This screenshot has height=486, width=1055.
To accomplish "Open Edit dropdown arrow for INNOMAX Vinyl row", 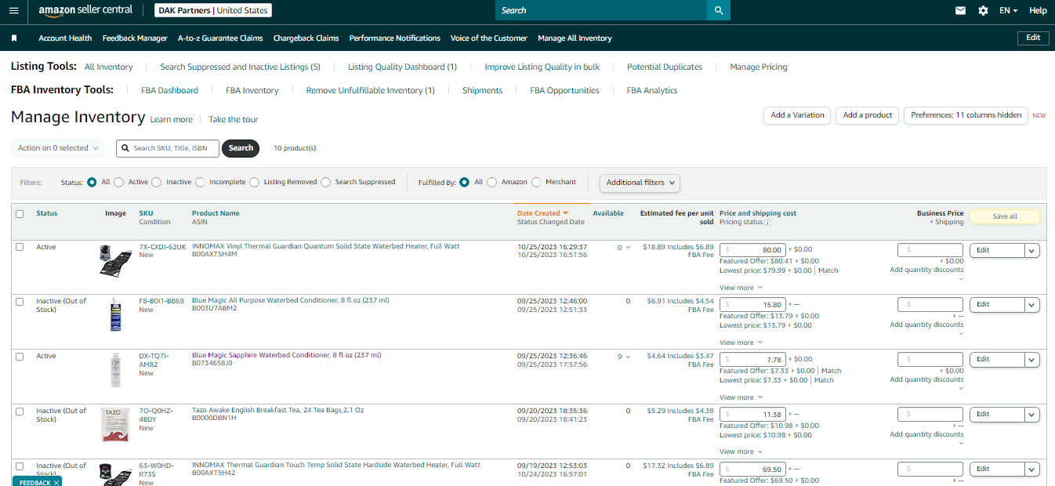I will point(1032,251).
